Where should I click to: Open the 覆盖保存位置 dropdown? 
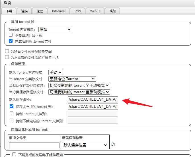(x=85, y=145)
